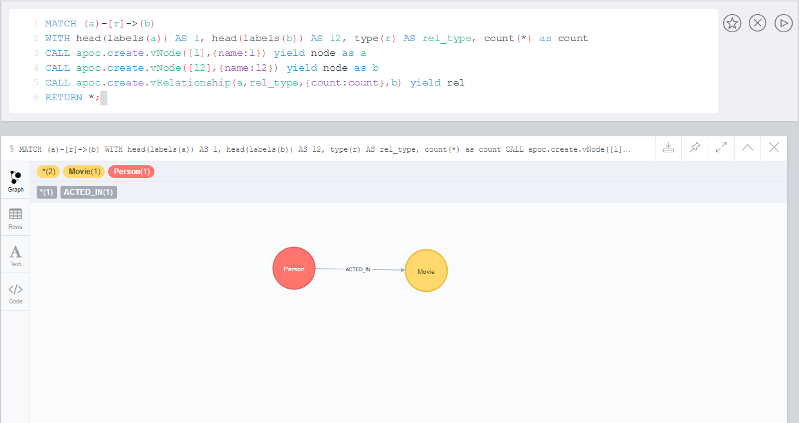The width and height of the screenshot is (799, 423).
Task: Toggle the Person(1) label filter
Action: pyautogui.click(x=131, y=171)
